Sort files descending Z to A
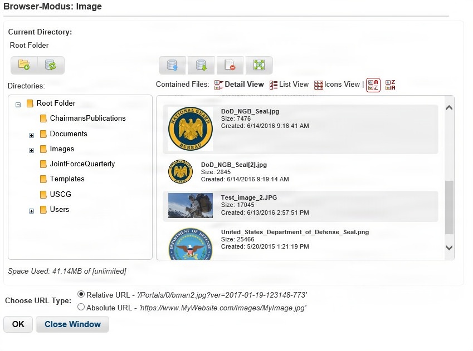The image size is (473, 351). tap(391, 85)
